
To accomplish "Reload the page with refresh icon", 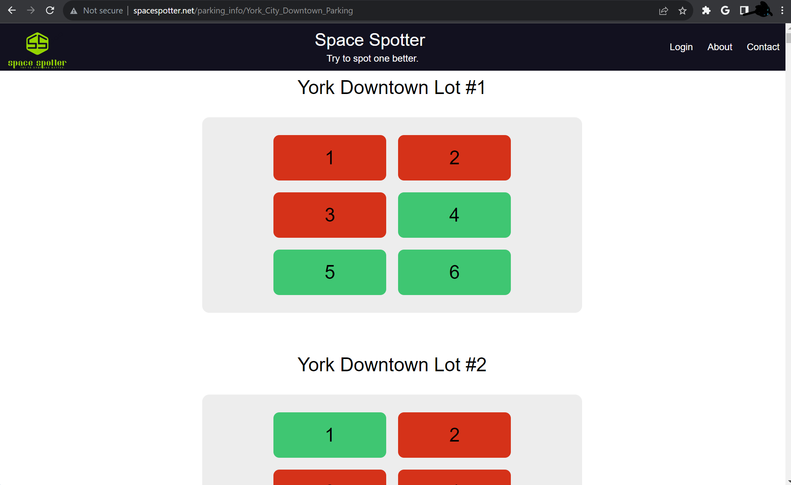I will 50,11.
